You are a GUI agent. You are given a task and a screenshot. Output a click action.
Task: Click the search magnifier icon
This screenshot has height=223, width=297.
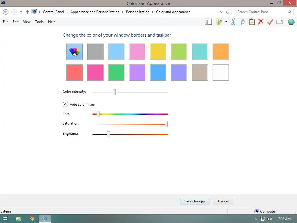point(289,12)
